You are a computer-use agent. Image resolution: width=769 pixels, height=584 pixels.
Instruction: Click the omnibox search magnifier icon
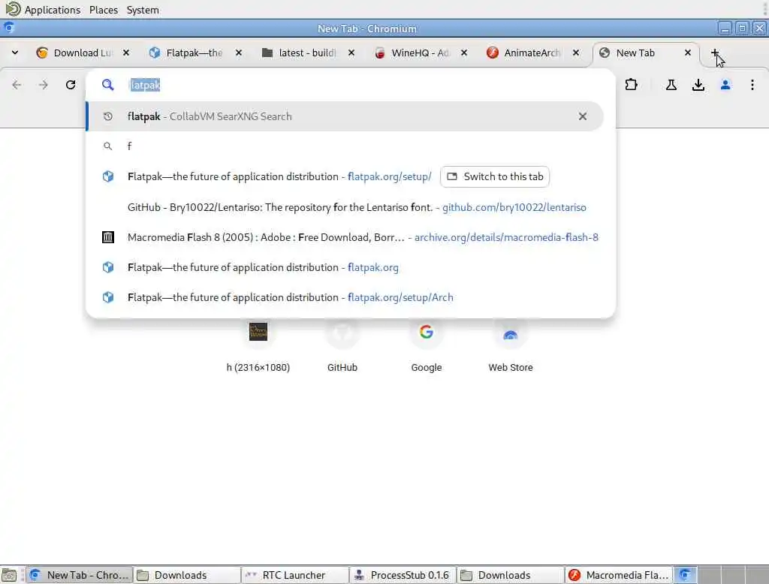pos(108,85)
